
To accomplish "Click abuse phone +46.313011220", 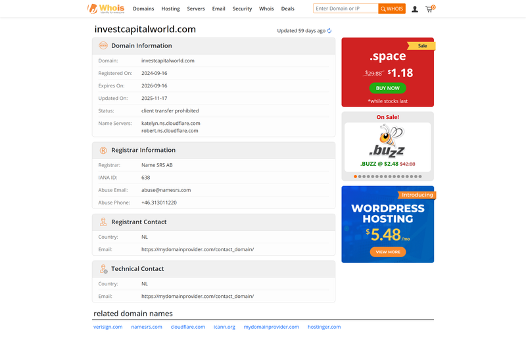I will pyautogui.click(x=159, y=203).
